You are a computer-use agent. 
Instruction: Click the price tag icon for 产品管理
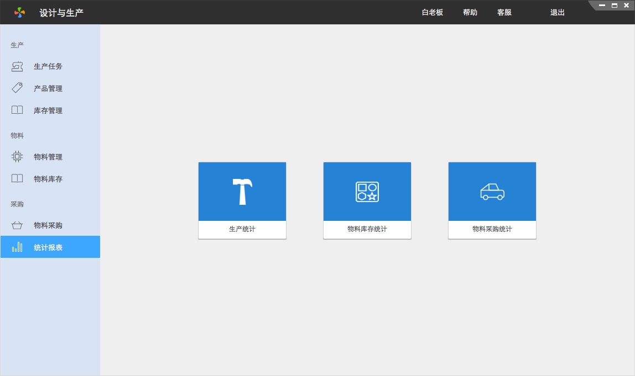(x=17, y=88)
